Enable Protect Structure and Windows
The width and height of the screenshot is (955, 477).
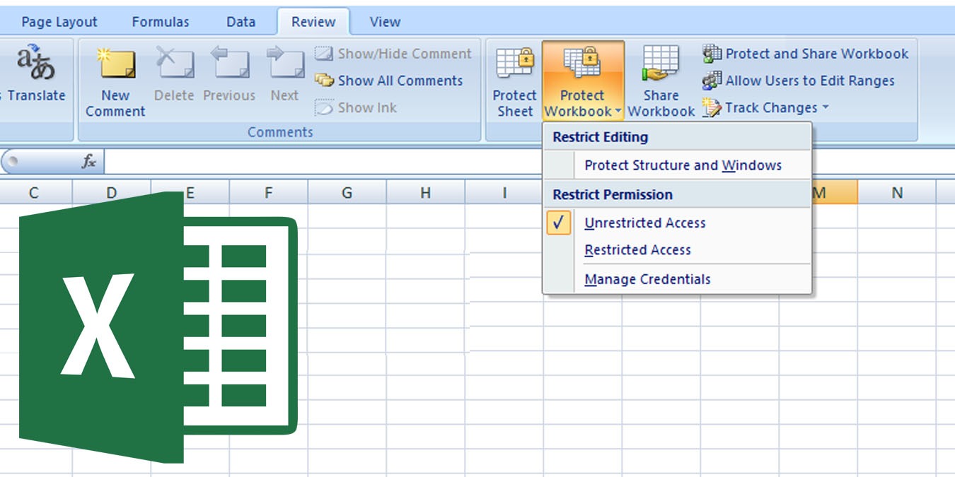pos(682,165)
